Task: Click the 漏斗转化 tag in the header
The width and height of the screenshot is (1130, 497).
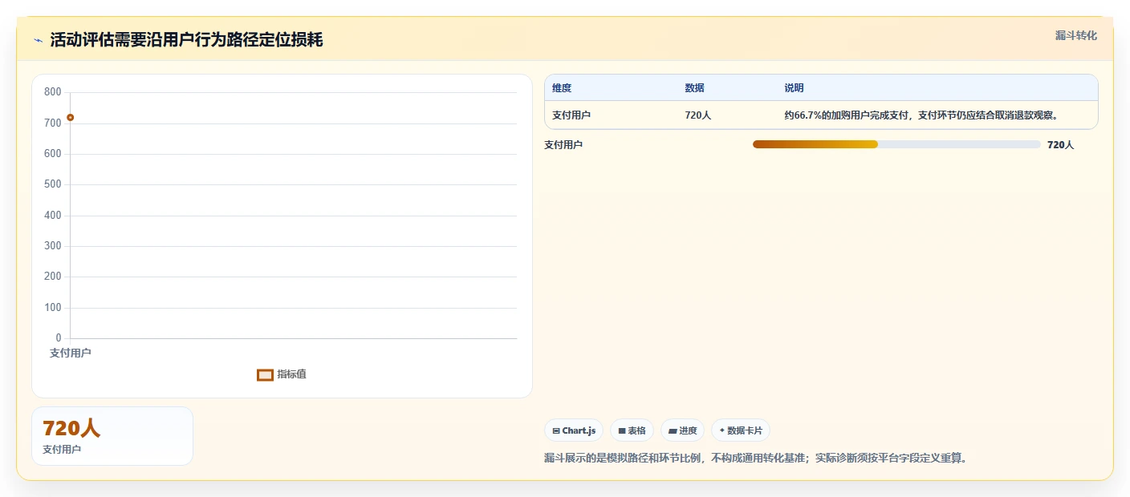Action: (x=1075, y=35)
